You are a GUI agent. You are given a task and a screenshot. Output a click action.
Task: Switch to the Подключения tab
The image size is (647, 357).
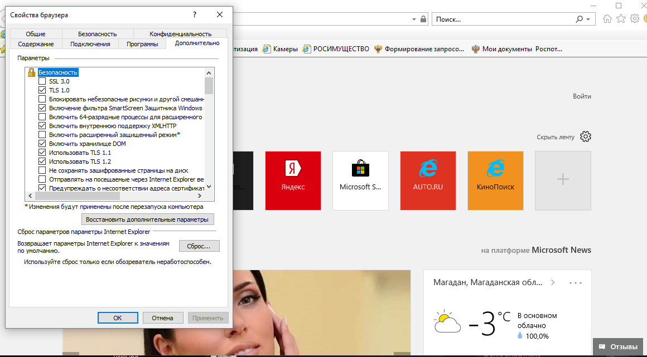[x=90, y=44]
